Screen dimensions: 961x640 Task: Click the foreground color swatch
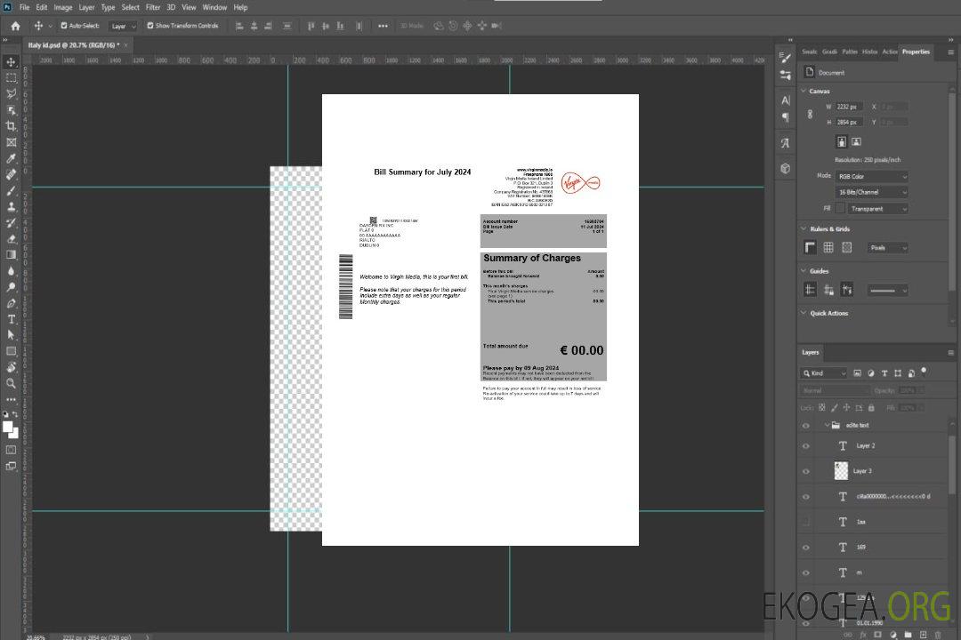pyautogui.click(x=8, y=428)
